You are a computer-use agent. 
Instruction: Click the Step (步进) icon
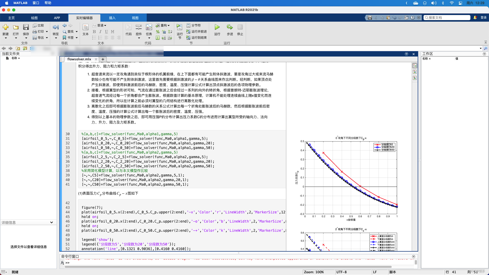click(x=230, y=27)
